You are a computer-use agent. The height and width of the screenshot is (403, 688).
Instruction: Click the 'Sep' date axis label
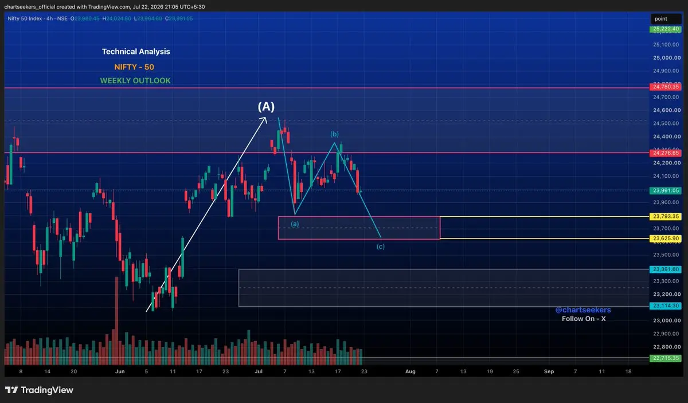coord(549,372)
